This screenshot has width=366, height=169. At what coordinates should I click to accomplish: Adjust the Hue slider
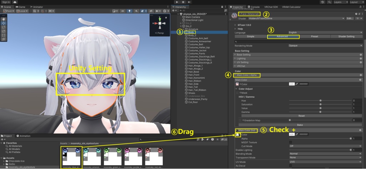point(320,101)
